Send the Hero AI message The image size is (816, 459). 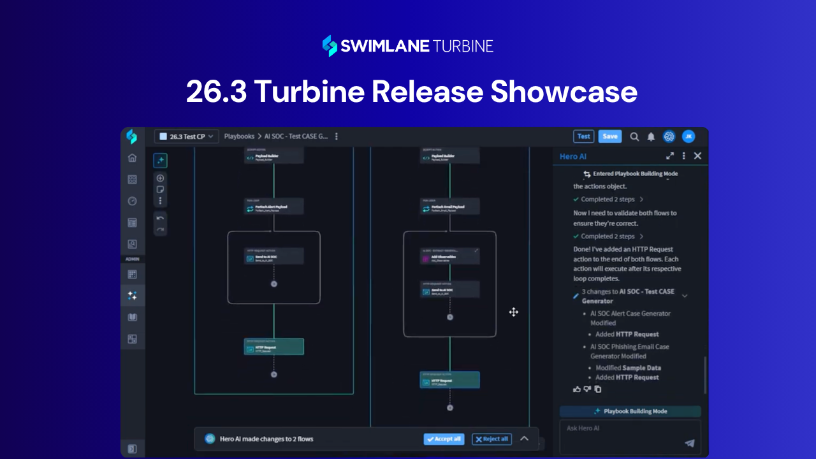pyautogui.click(x=689, y=443)
